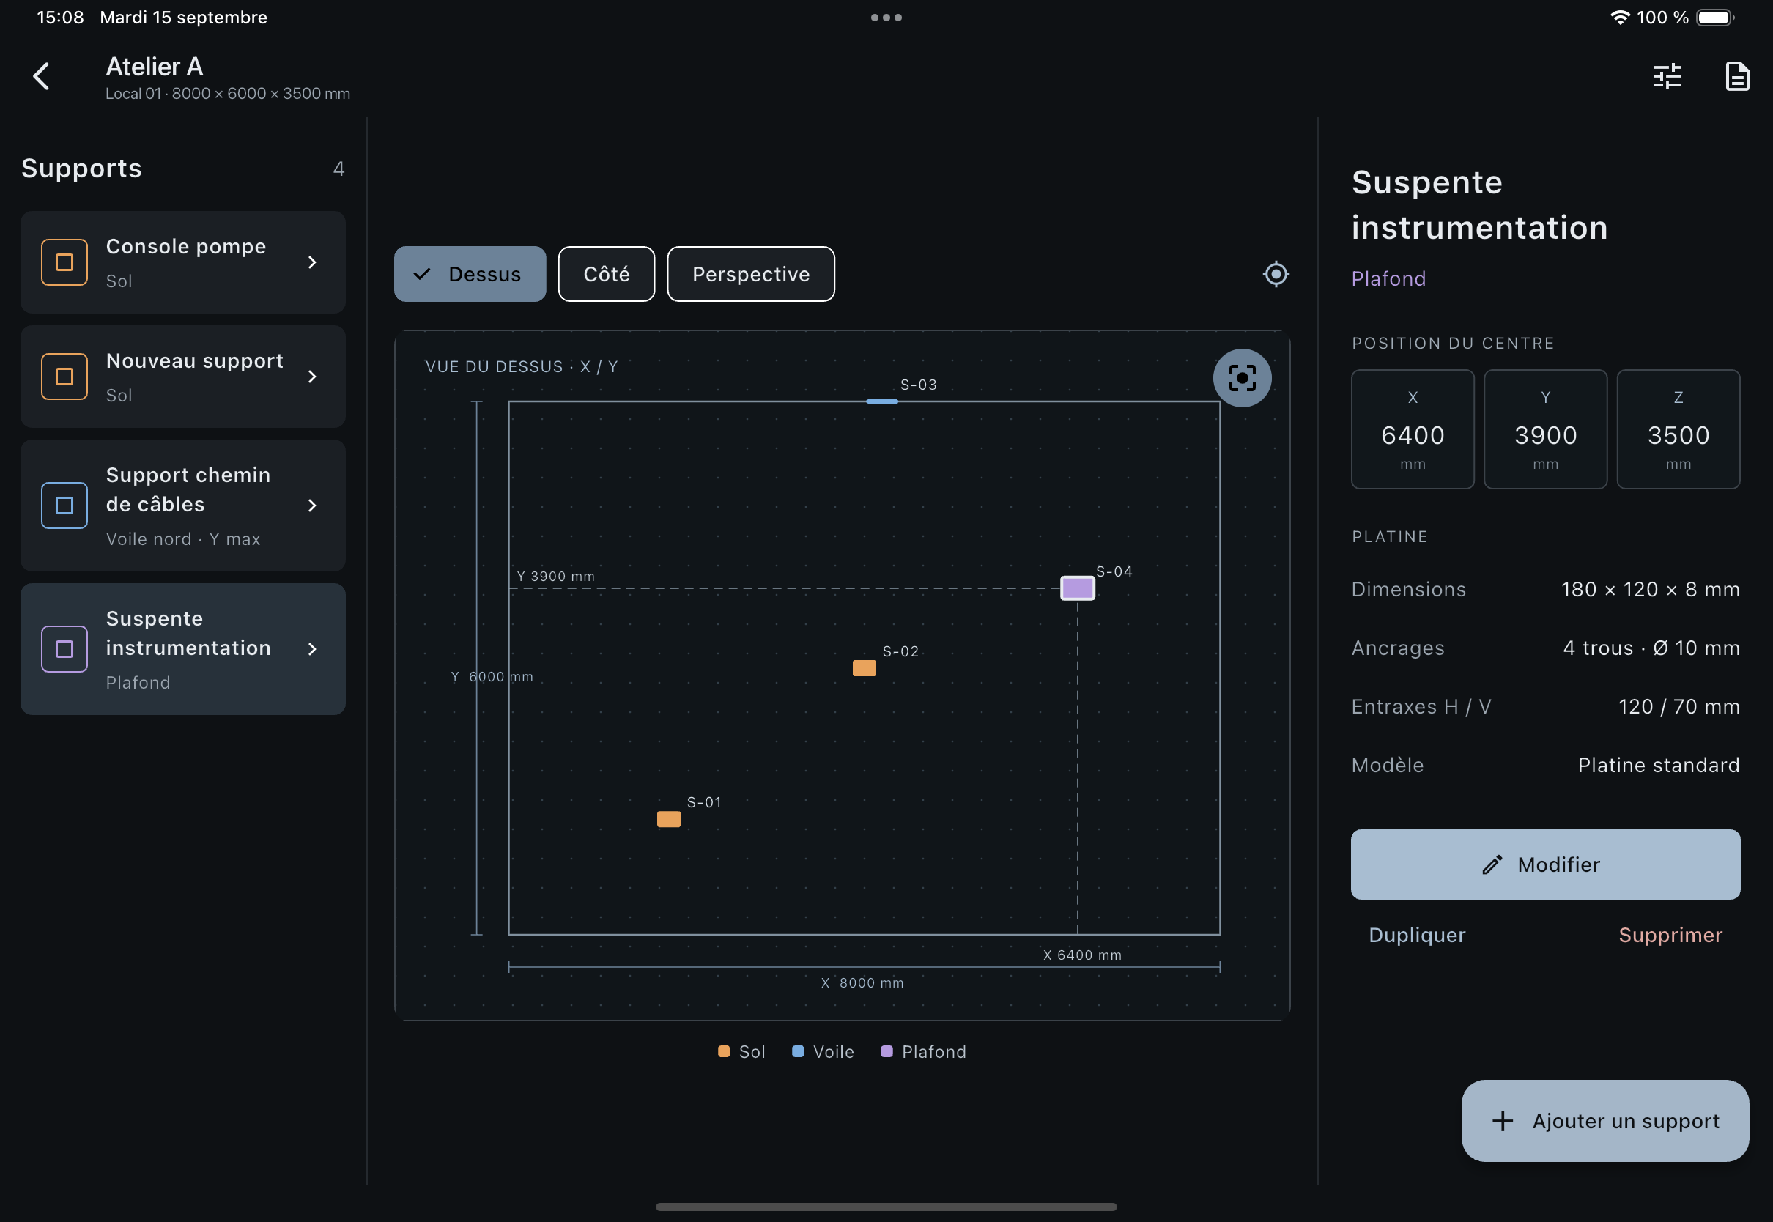Select the X 6400 mm position field

(1413, 429)
